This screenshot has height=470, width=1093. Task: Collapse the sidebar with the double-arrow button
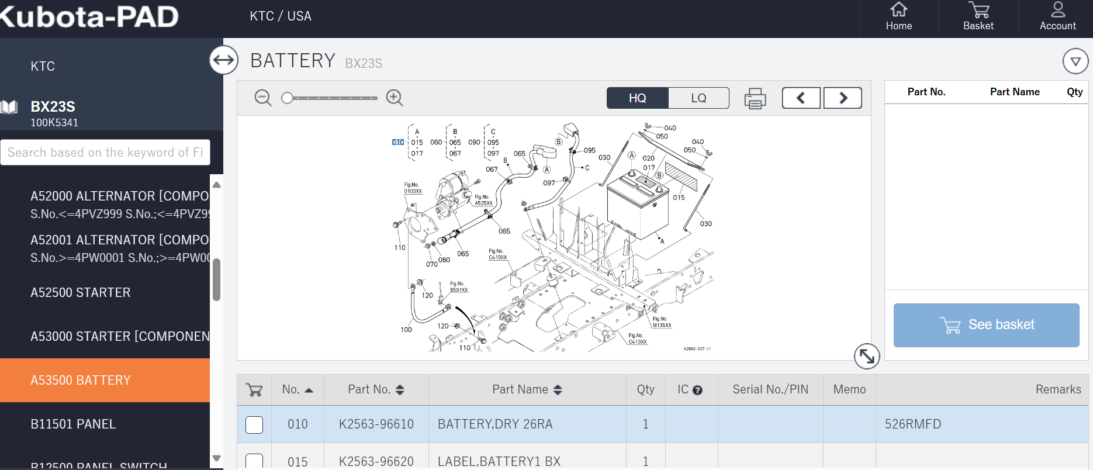point(224,60)
